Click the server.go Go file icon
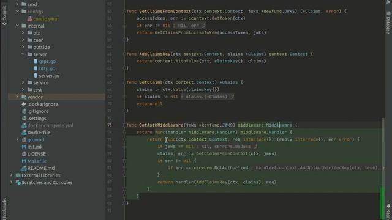This screenshot has width=392, height=220. 36,75
